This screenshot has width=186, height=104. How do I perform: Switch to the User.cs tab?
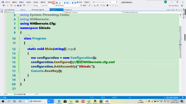23,10
